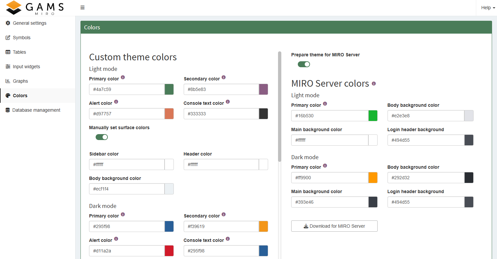
Task: Click MIRO Server Primary color field #16b530
Action: (x=330, y=116)
